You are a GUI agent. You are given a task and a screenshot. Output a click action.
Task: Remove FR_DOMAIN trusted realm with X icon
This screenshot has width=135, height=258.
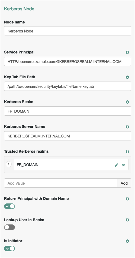point(124,165)
